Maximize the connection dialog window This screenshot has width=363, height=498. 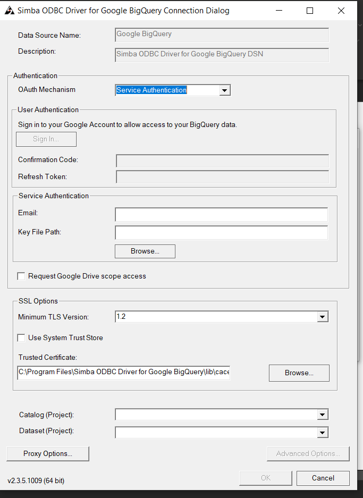click(310, 11)
